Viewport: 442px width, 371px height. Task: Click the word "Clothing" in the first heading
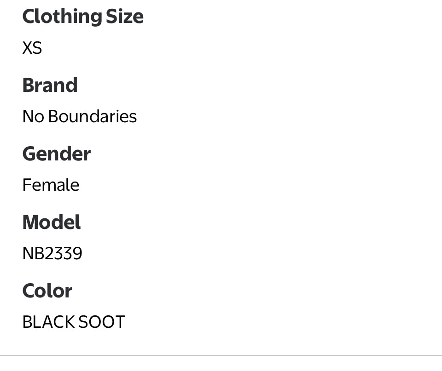pos(62,17)
